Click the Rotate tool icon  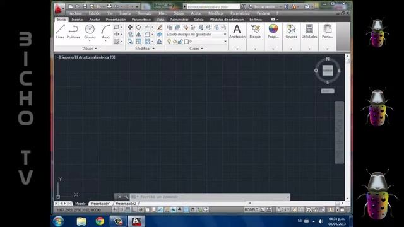point(139,27)
